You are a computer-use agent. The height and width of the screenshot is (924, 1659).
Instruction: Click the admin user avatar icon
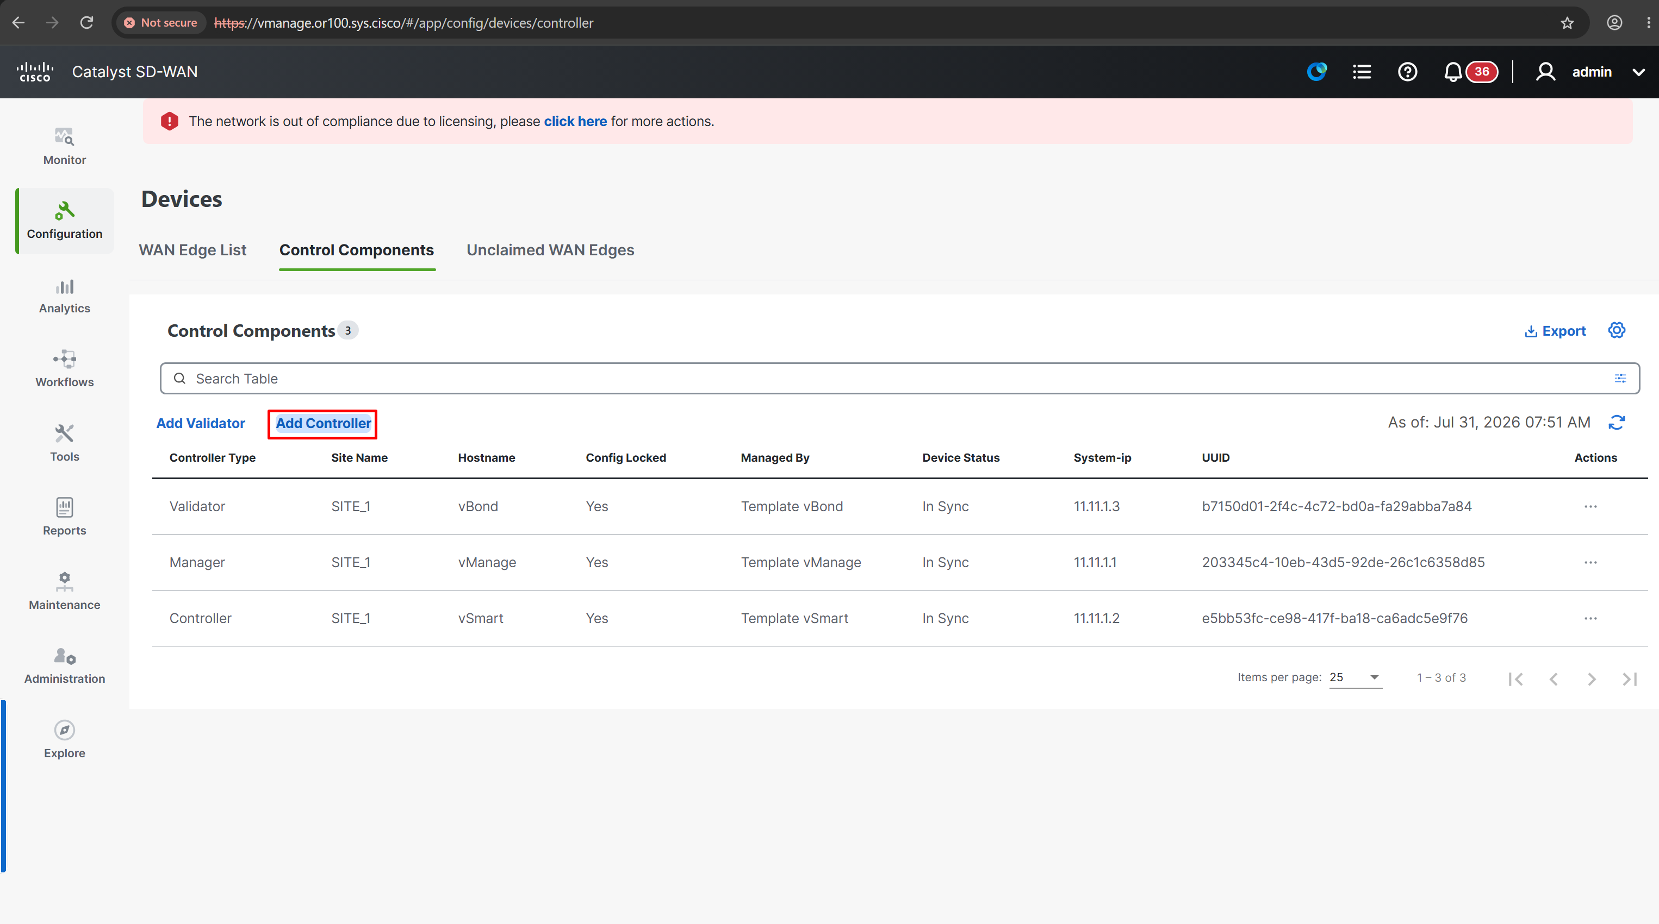1545,71
